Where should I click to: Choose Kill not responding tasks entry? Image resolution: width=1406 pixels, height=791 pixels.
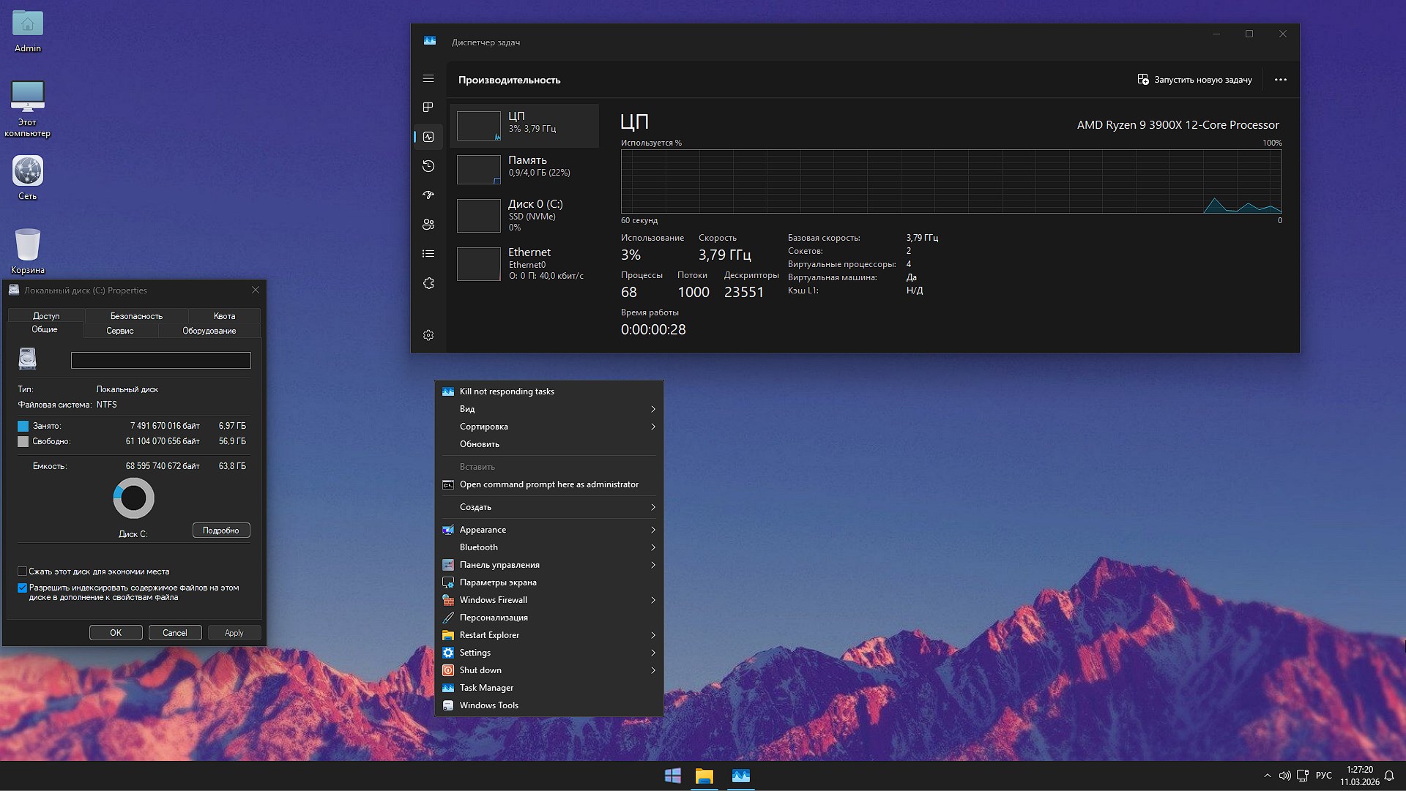(549, 391)
